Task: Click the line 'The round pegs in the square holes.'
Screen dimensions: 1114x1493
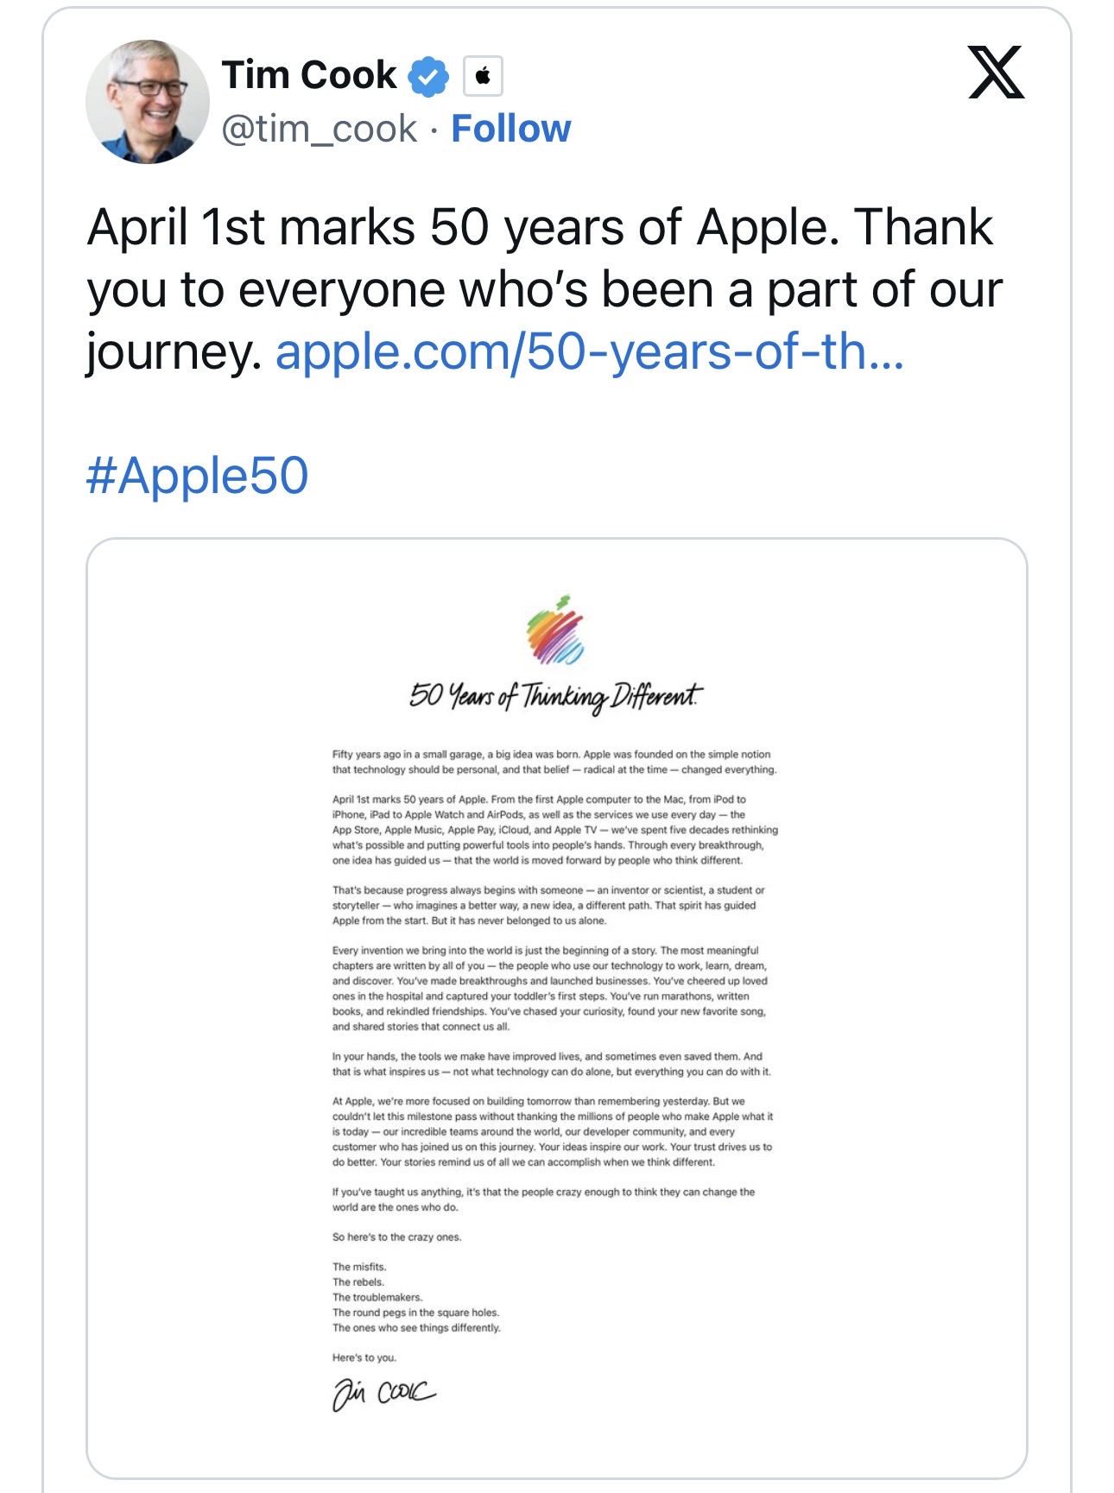Action: pyautogui.click(x=415, y=1312)
